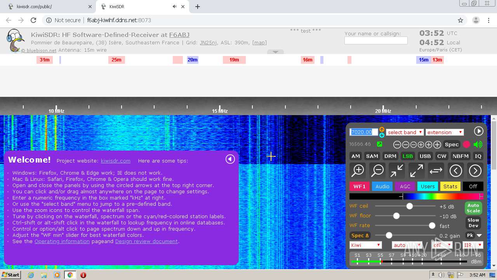Toggle the Spec spectrum display button
The image size is (497, 280).
click(x=452, y=144)
